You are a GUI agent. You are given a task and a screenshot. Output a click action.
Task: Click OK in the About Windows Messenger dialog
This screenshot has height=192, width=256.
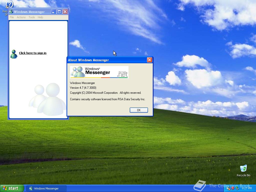coord(139,110)
